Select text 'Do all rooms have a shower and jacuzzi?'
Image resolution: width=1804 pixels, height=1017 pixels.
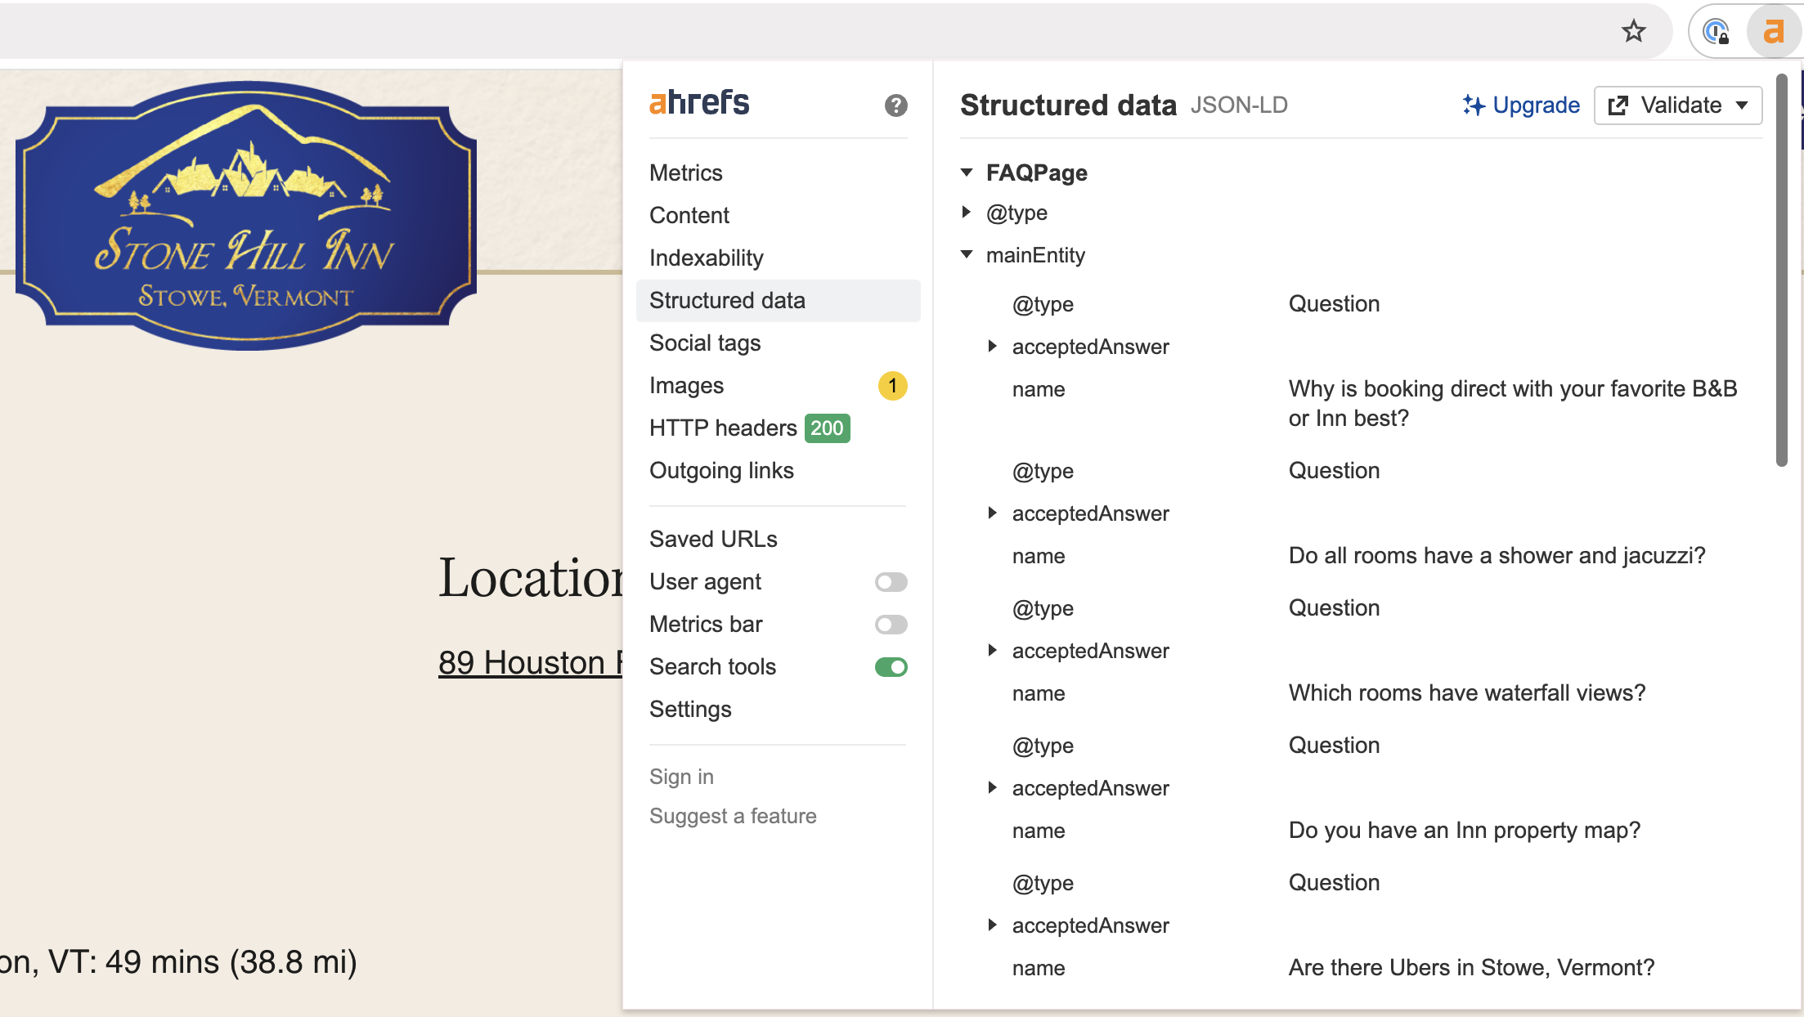(1497, 555)
